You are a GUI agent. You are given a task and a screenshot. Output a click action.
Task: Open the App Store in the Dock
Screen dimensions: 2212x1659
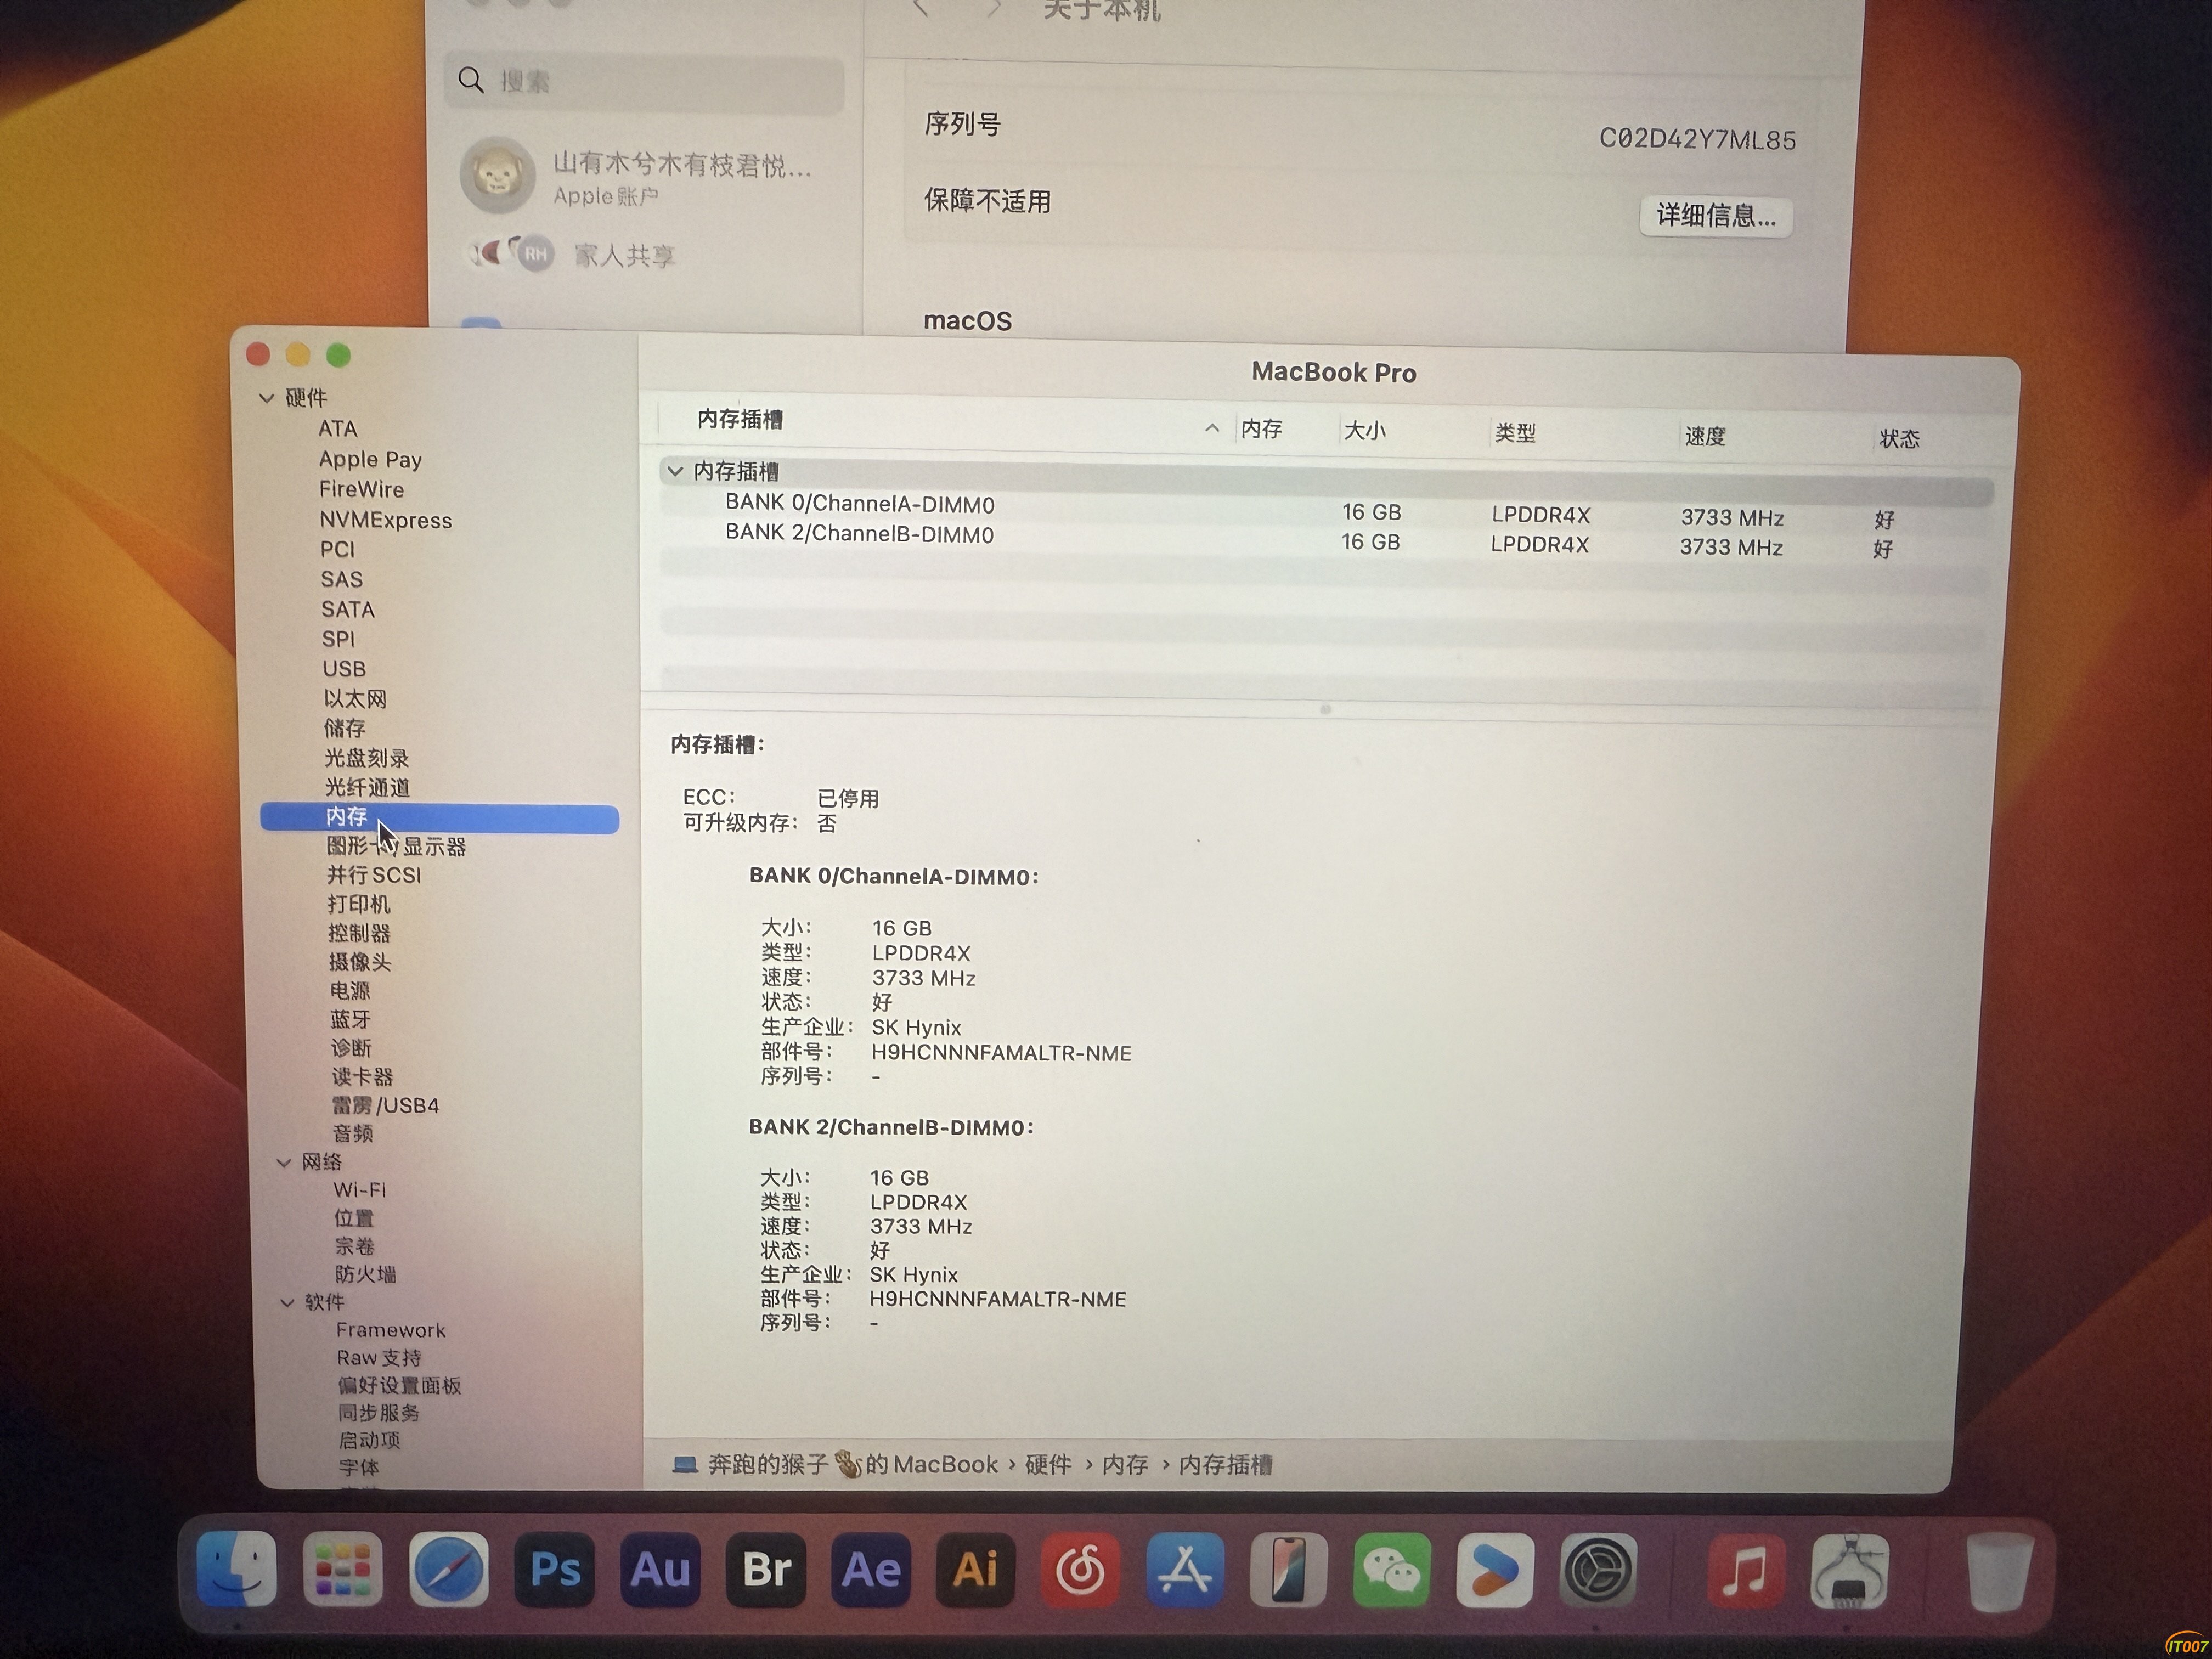pyautogui.click(x=1185, y=1570)
